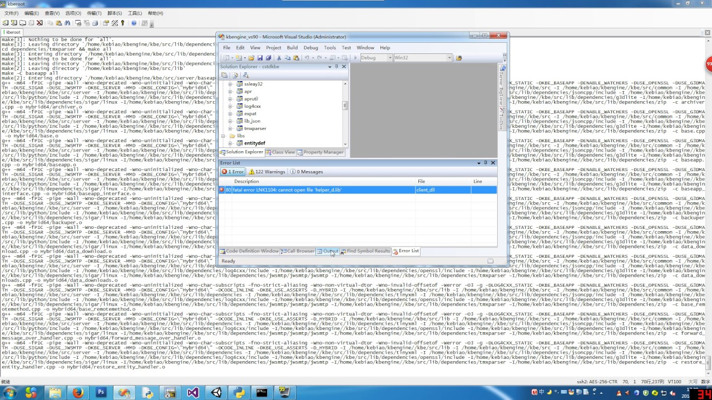
Task: Pin the Solution Explorer panel with auto-hide icon
Action: pyautogui.click(x=337, y=67)
